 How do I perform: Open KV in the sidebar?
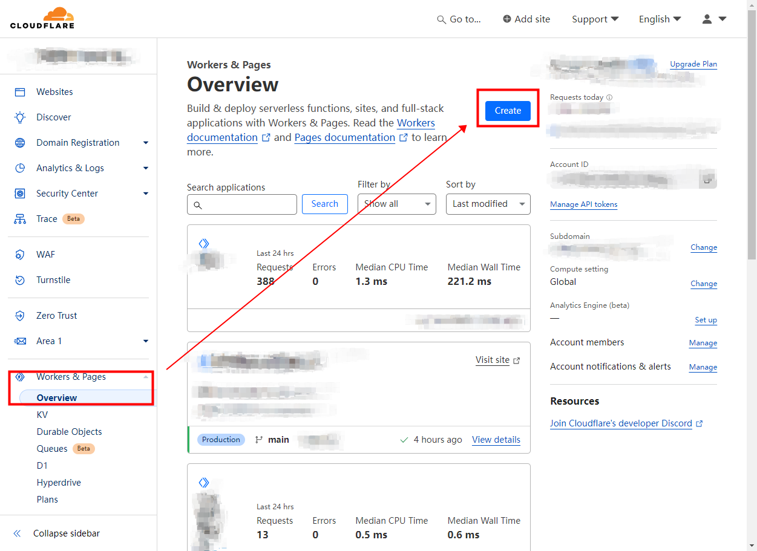pyautogui.click(x=42, y=415)
